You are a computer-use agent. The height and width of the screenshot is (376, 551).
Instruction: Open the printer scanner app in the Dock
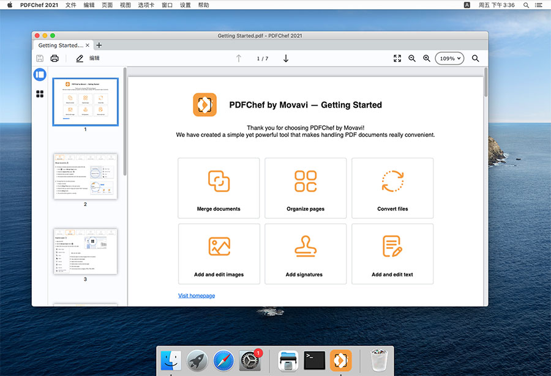(x=288, y=361)
